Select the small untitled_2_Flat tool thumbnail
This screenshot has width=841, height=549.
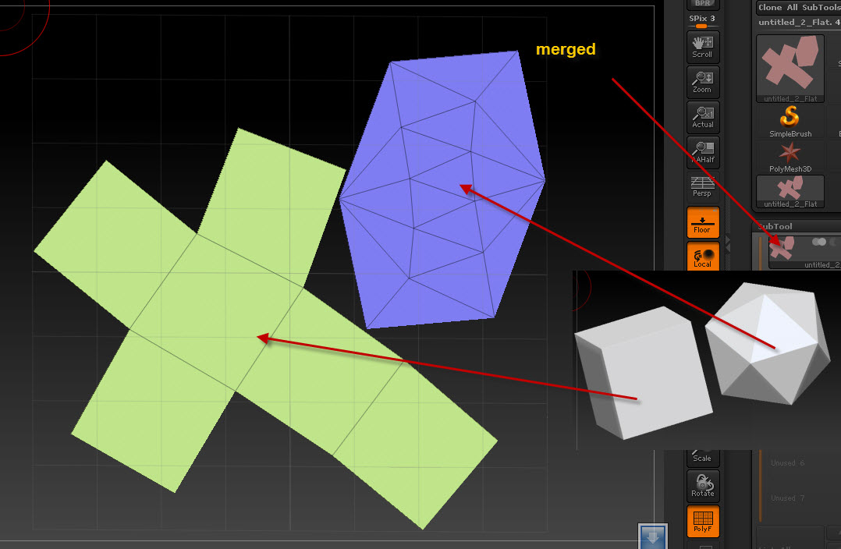pyautogui.click(x=790, y=192)
